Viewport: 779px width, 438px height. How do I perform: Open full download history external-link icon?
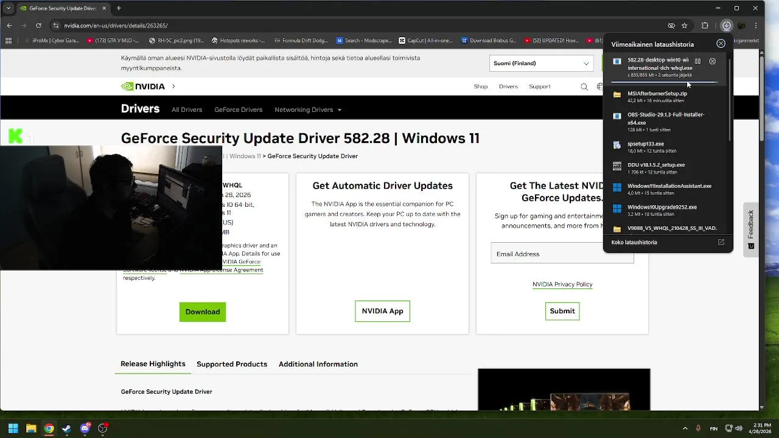coord(721,242)
